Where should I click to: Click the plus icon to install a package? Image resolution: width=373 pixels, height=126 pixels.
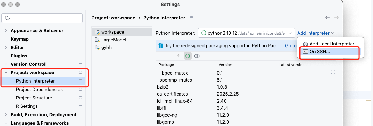[x=160, y=56]
